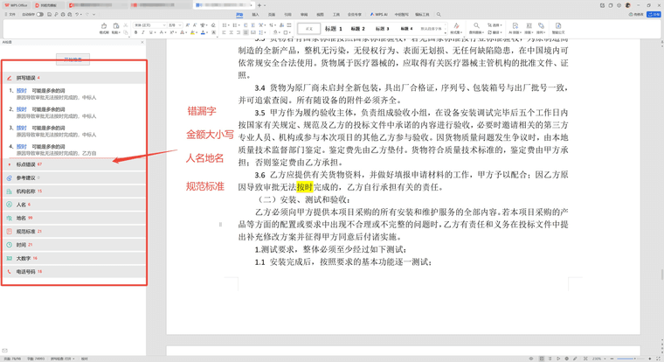Open the 插入 ribbon tab
This screenshot has width=664, height=362.
click(255, 14)
